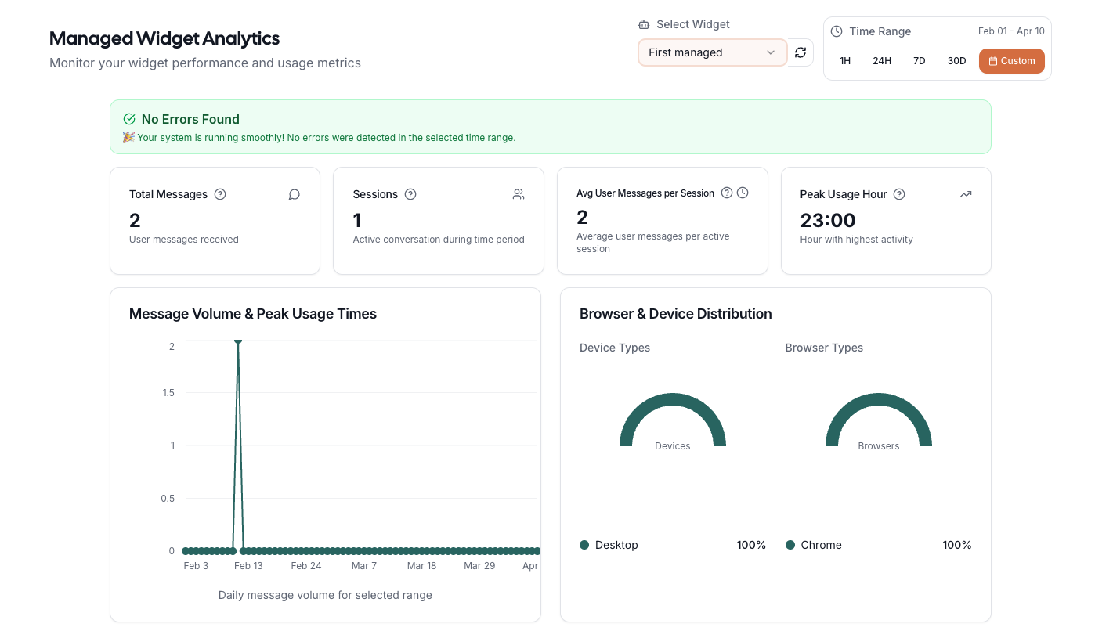Viewport: 1095px width, 631px height.
Task: Click the trend arrow icon in Peak Usage card
Action: pyautogui.click(x=965, y=194)
